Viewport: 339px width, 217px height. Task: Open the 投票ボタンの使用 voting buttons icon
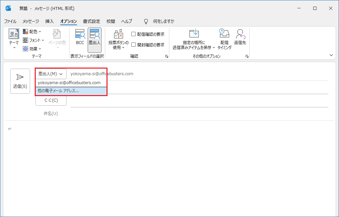(118, 34)
